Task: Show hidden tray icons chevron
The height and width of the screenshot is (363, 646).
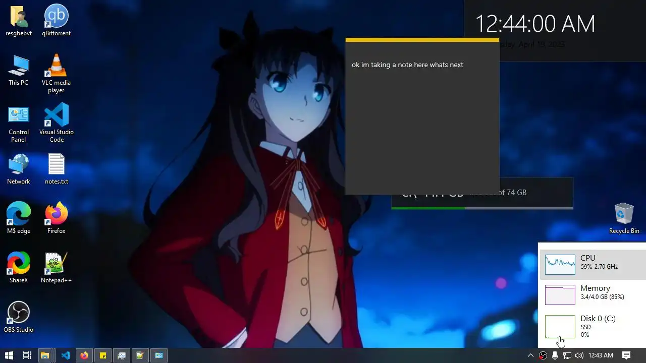Action: (x=530, y=355)
